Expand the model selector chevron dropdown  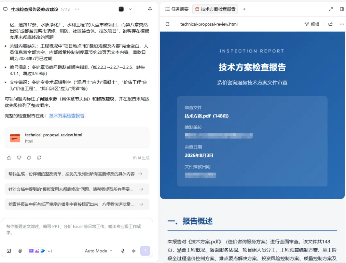pyautogui.click(x=130, y=9)
